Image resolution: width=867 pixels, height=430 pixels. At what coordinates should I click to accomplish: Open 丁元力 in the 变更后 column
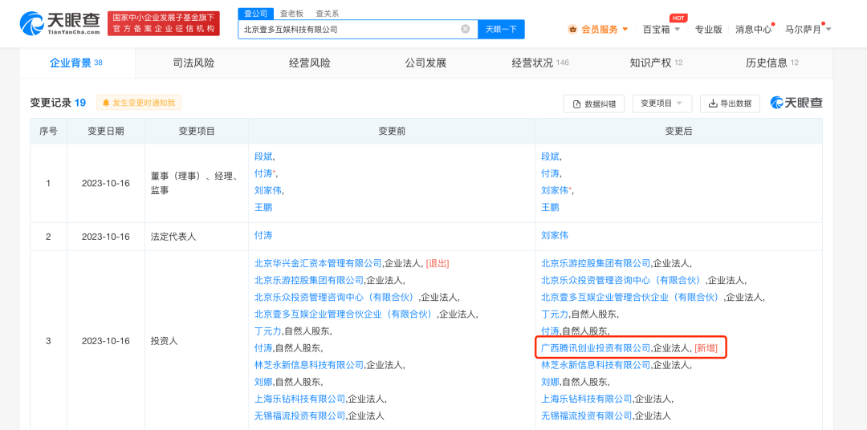click(555, 314)
